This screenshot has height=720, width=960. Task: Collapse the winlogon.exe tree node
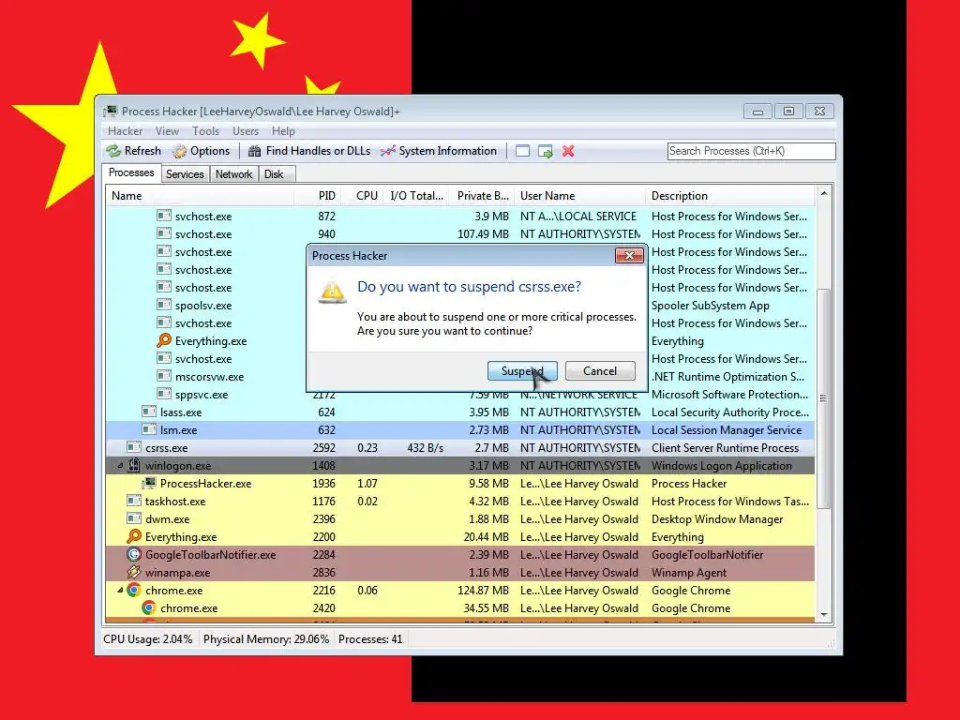[120, 466]
